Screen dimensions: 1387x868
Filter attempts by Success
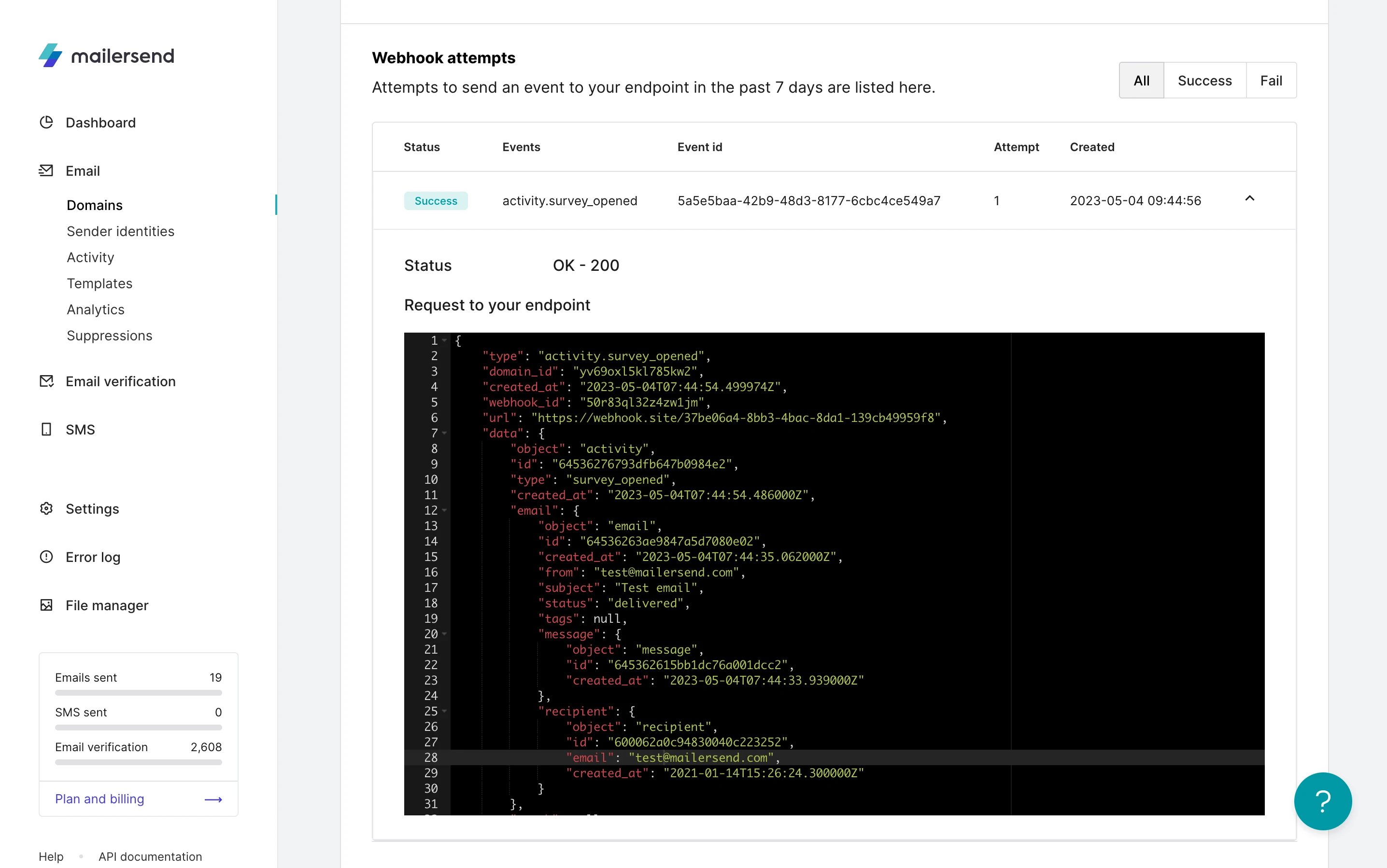[1204, 80]
